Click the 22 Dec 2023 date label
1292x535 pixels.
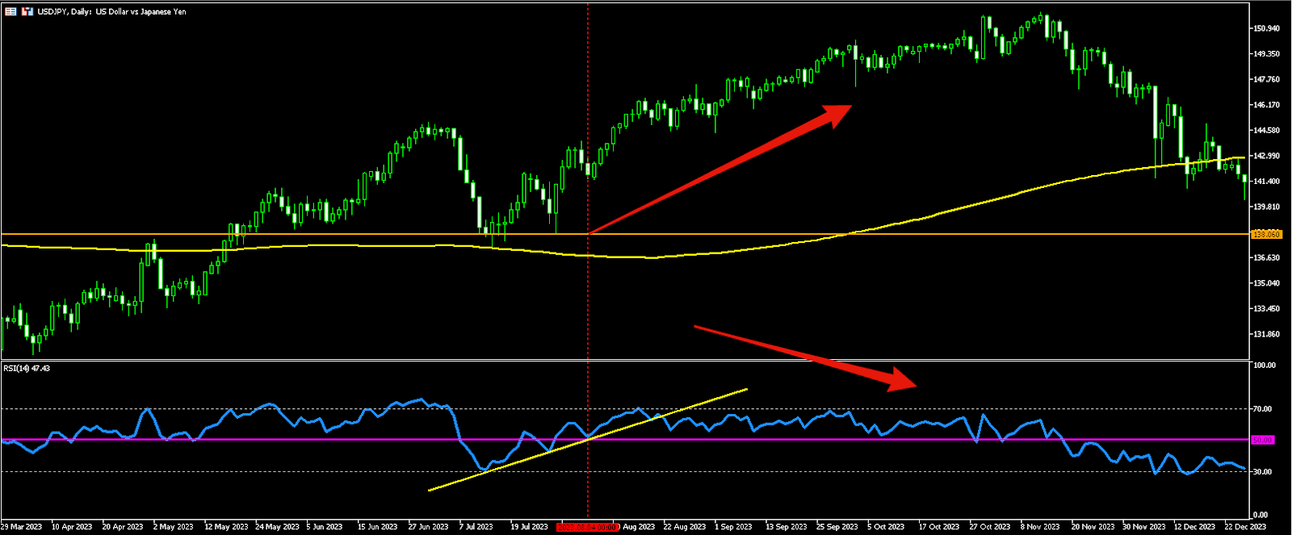[1245, 527]
